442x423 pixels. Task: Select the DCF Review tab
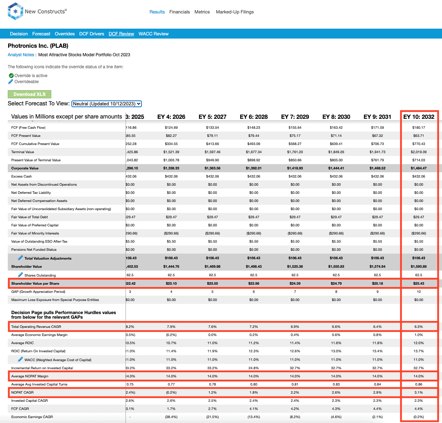(x=121, y=34)
